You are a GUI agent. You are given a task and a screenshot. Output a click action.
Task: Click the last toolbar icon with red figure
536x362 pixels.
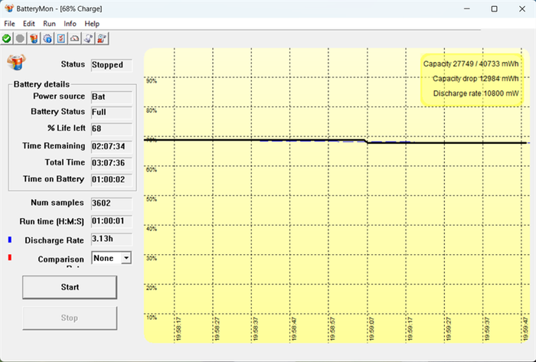tap(102, 38)
